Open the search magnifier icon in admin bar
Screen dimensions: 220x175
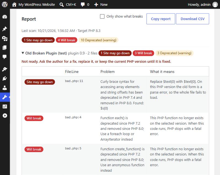pos(61,5)
